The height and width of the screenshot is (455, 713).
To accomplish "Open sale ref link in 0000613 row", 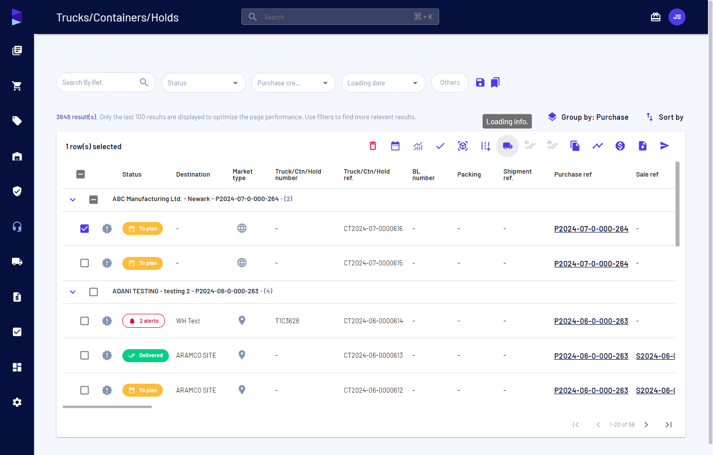I will 656,356.
